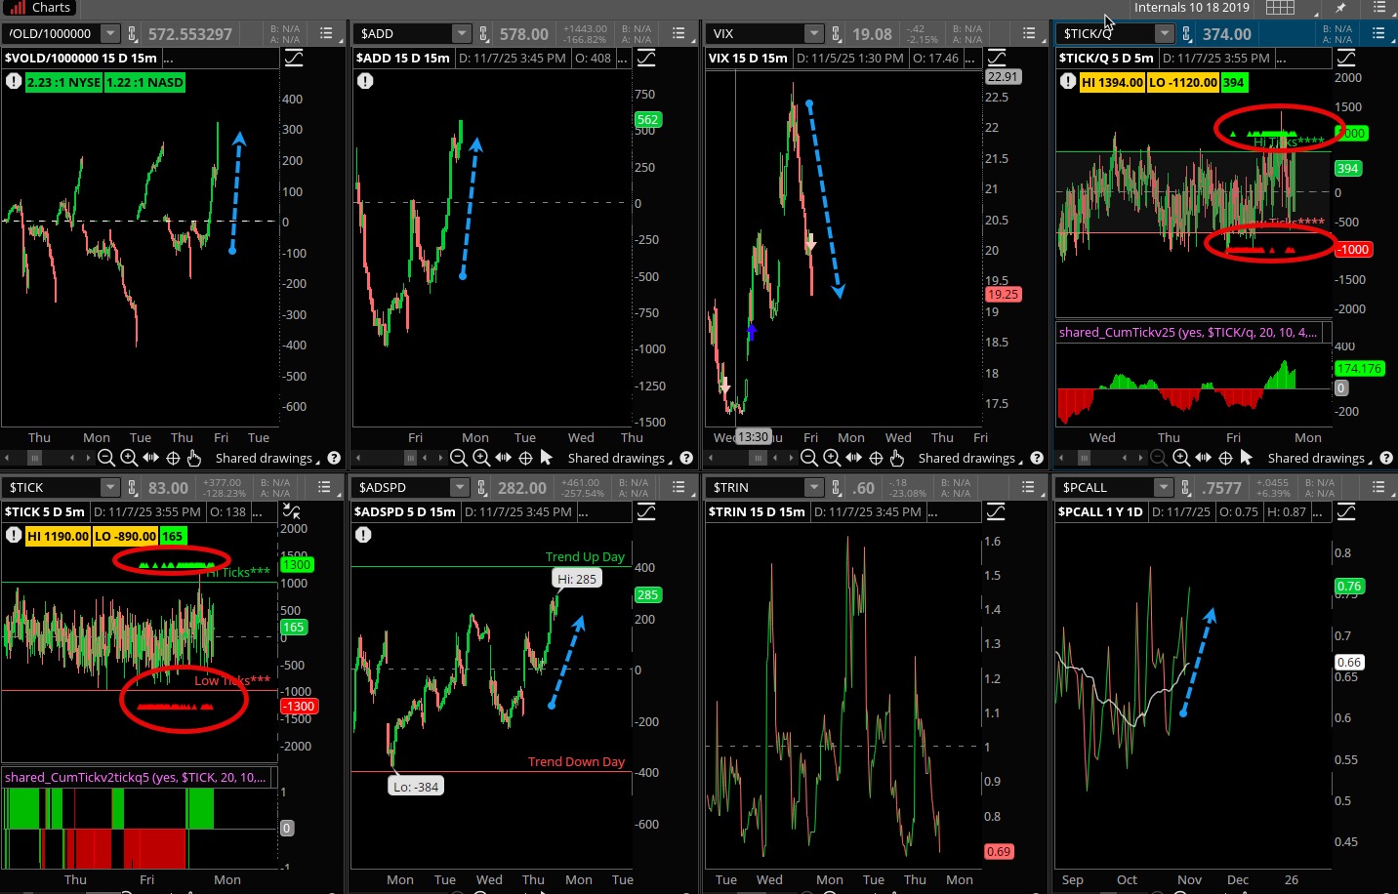Click symbol link icon next to $ADSPD
This screenshot has height=894, width=1398.
point(483,487)
